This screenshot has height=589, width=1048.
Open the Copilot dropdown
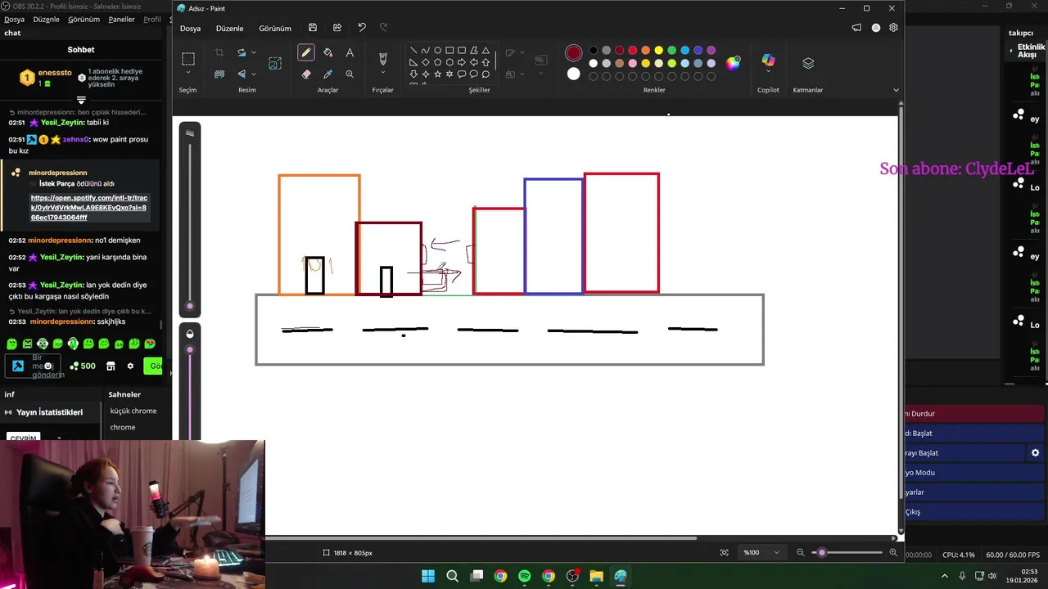[768, 73]
